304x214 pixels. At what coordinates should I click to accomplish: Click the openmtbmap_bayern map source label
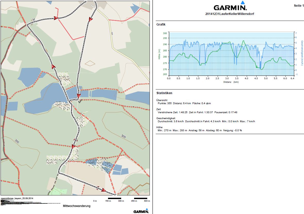click(x=17, y=198)
